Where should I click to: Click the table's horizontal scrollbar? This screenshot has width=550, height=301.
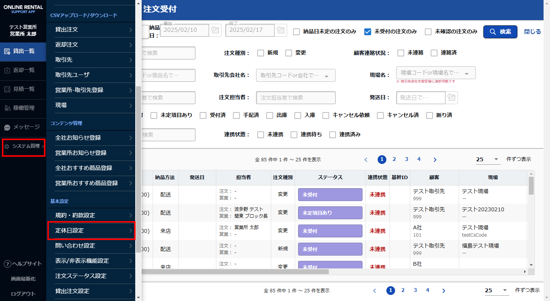click(235, 271)
